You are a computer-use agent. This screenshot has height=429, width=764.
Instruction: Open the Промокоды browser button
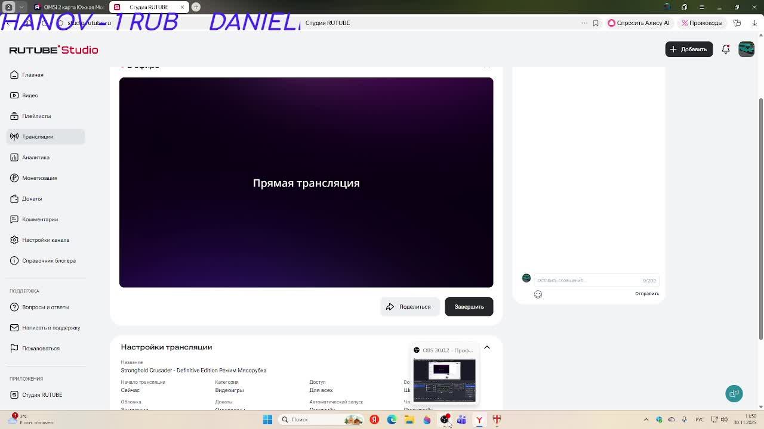click(701, 23)
